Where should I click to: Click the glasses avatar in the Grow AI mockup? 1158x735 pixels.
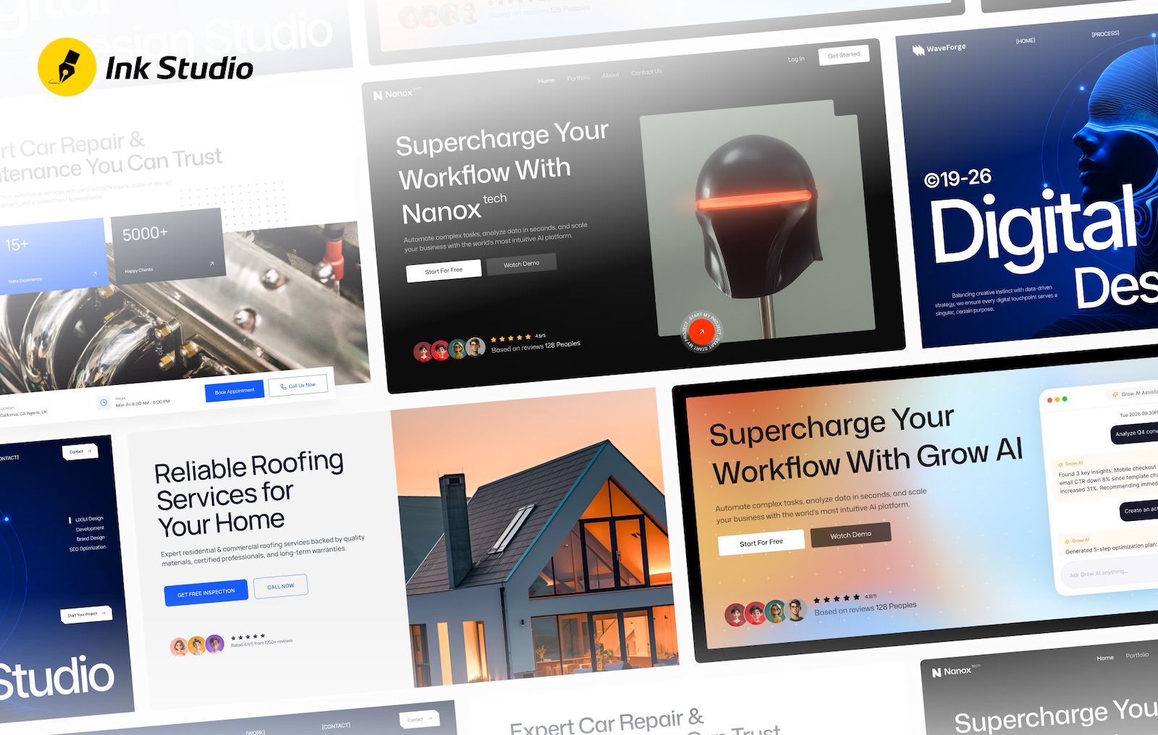click(x=796, y=610)
